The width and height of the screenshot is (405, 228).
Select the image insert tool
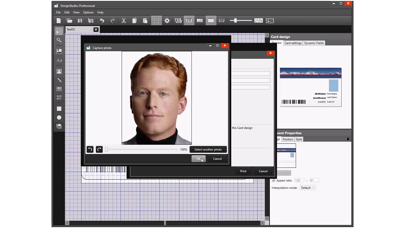coord(59,51)
